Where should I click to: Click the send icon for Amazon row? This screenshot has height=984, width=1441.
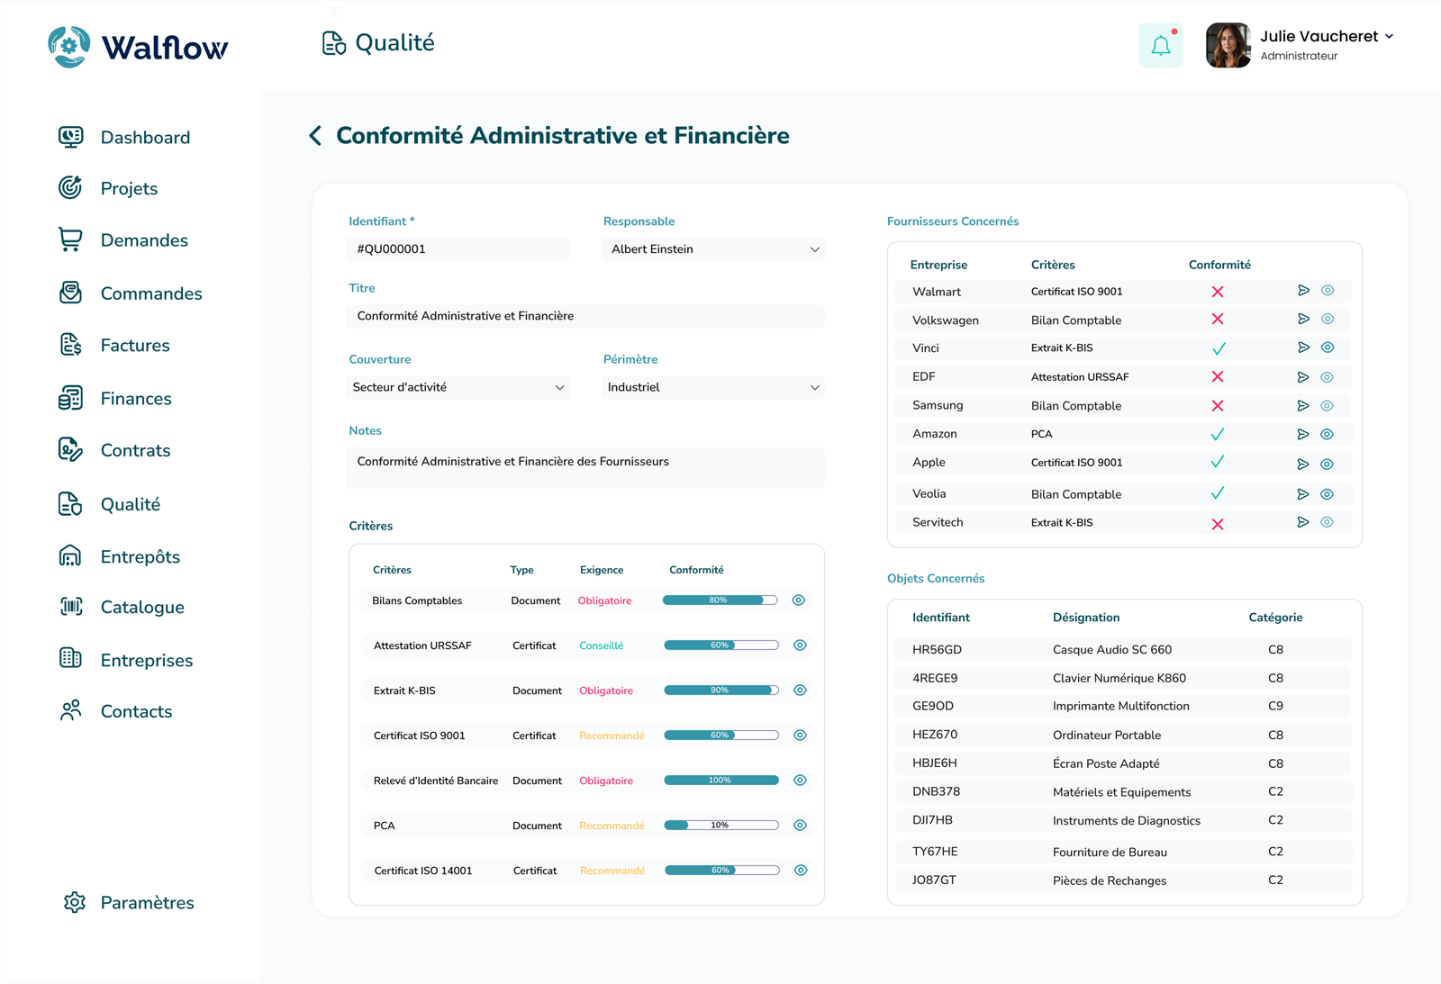coord(1302,434)
